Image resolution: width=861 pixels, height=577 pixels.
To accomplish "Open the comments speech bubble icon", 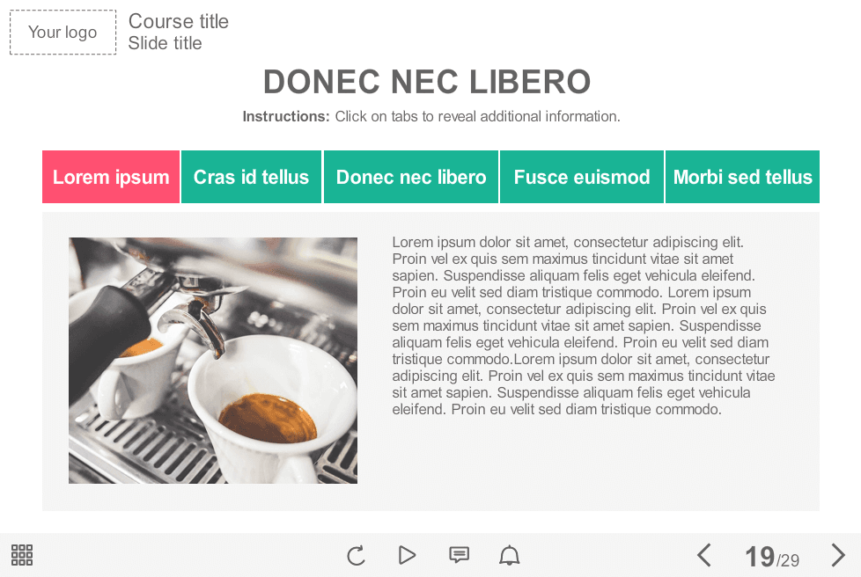I will (459, 555).
